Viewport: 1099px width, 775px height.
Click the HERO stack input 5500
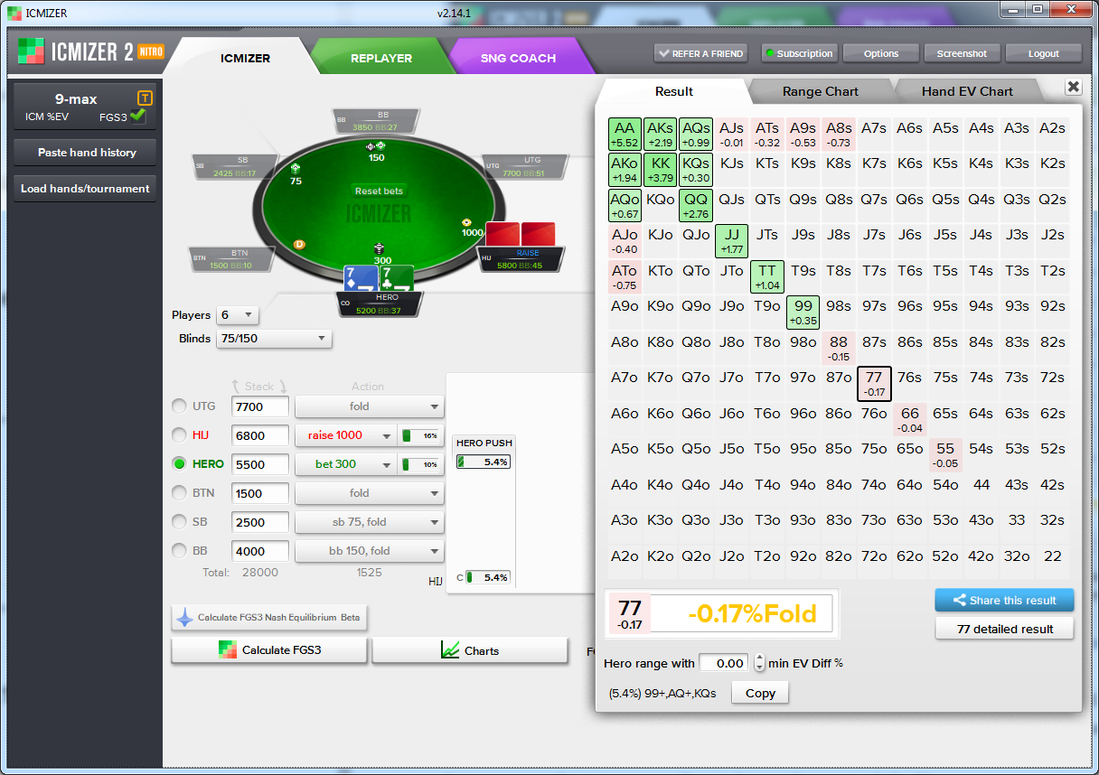coord(260,464)
